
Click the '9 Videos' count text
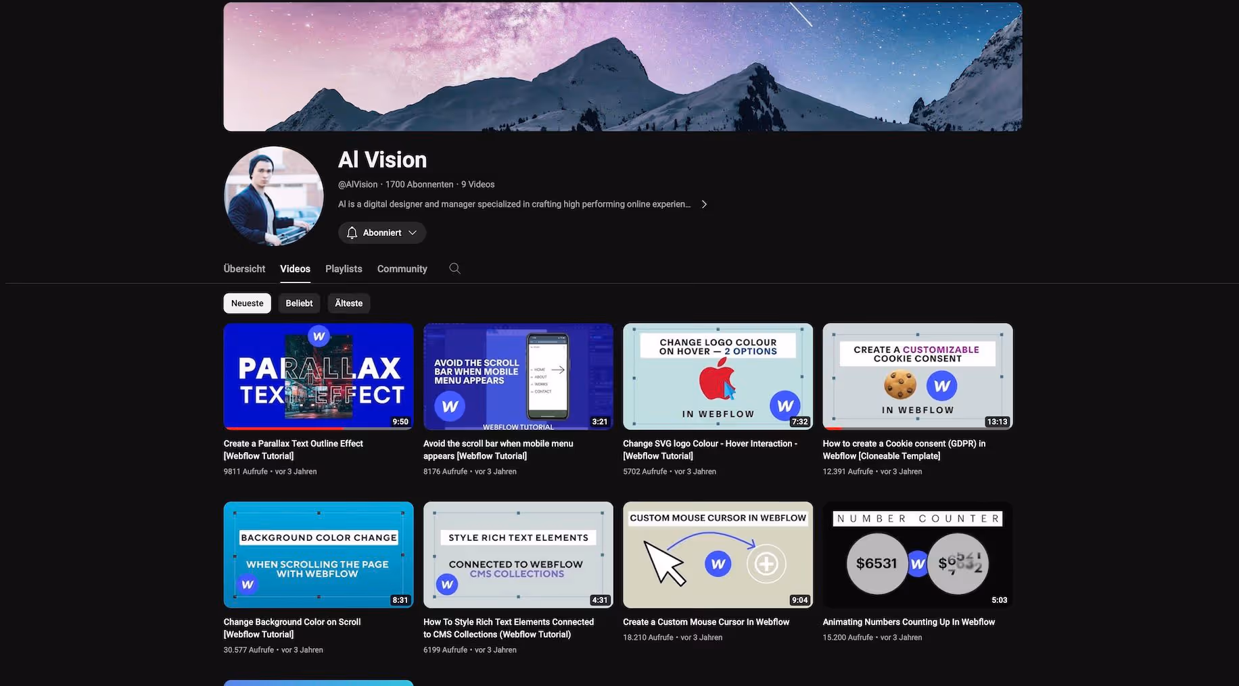477,185
